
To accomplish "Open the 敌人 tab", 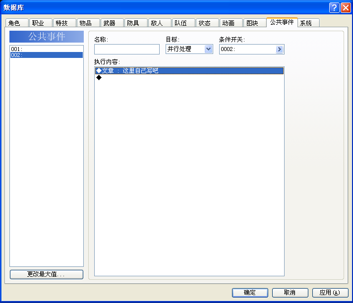I will point(160,23).
